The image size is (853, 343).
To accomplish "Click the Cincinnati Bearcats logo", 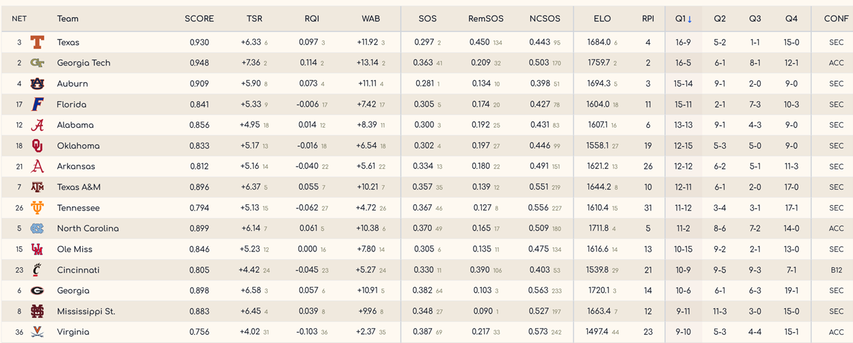I will pyautogui.click(x=37, y=270).
